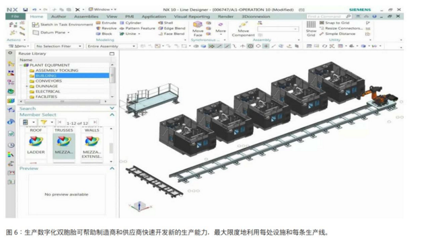Click the Find a Command search field
Viewport: 432px width, 248px height.
point(329,17)
